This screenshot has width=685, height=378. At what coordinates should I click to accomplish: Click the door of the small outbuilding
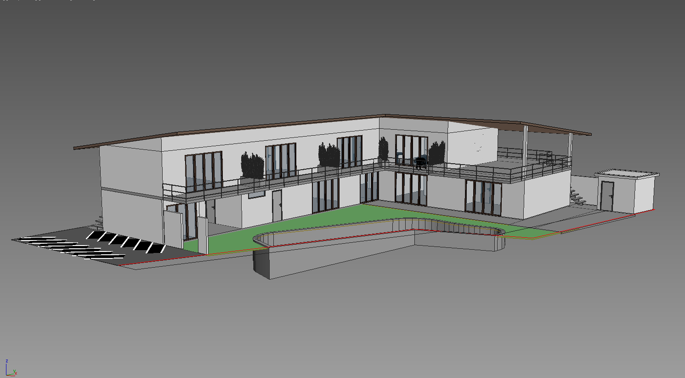pos(607,195)
